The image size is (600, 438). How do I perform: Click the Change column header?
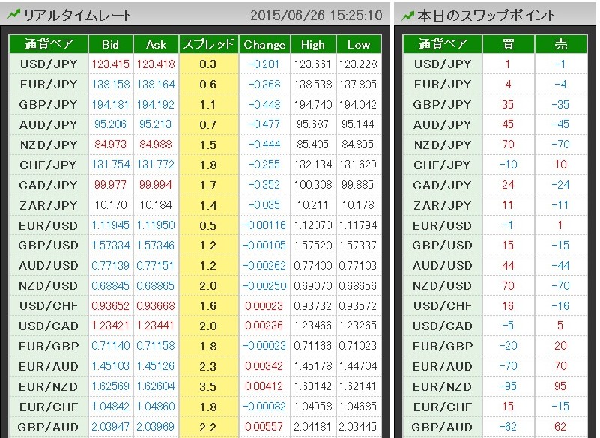point(264,44)
